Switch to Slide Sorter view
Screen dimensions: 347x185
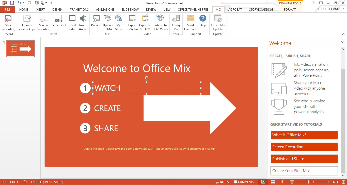tap(273, 182)
